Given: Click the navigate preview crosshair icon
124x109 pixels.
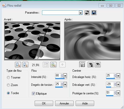Looking at the screenshot, I should coord(63,65).
